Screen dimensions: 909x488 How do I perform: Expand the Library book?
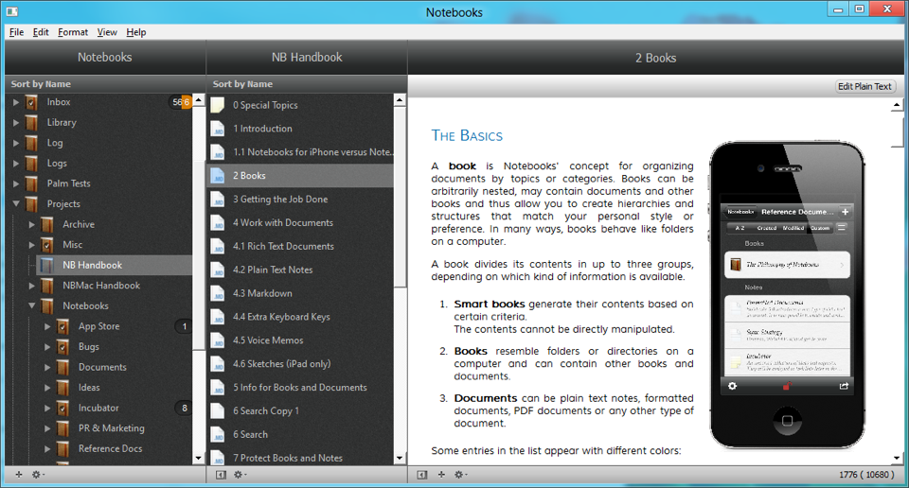(16, 123)
